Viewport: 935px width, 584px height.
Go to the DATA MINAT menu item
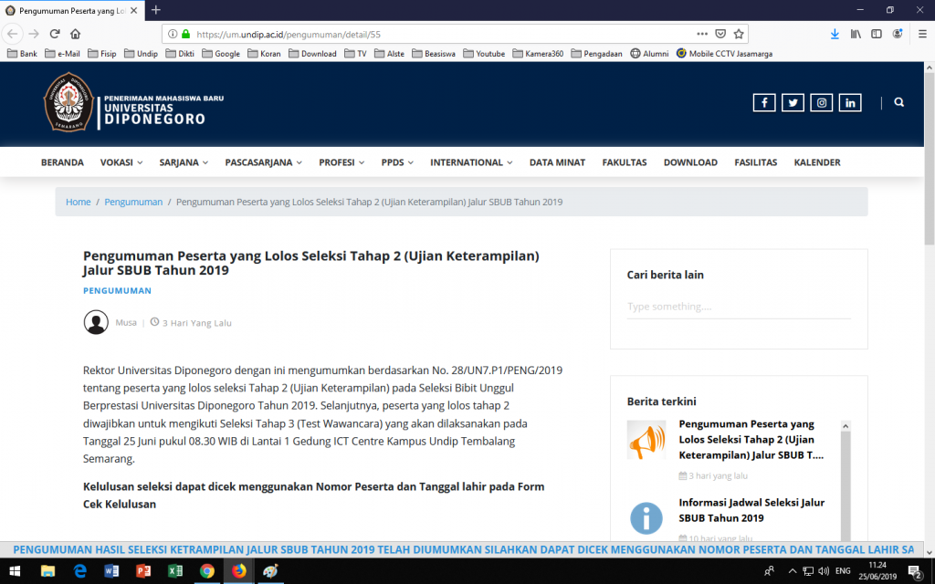tap(557, 162)
